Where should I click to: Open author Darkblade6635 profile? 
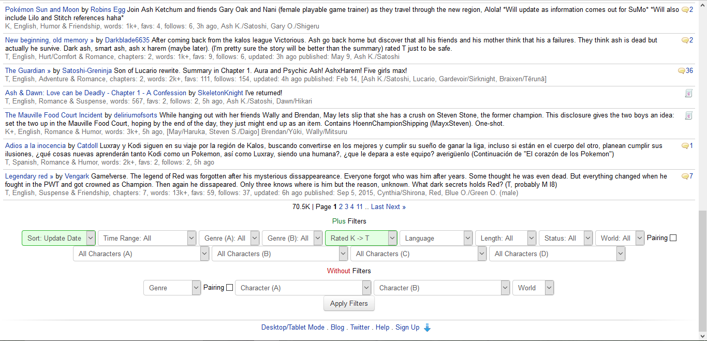pos(127,40)
